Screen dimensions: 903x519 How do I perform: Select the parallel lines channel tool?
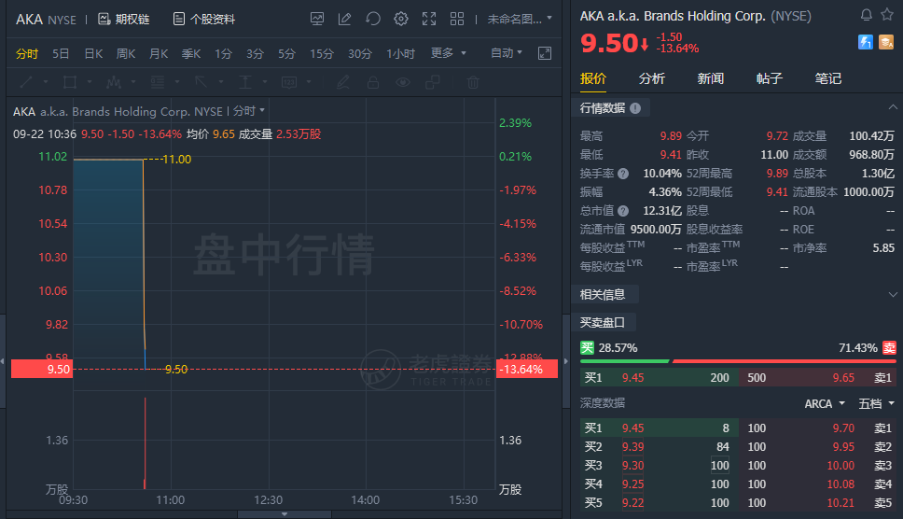coord(158,82)
